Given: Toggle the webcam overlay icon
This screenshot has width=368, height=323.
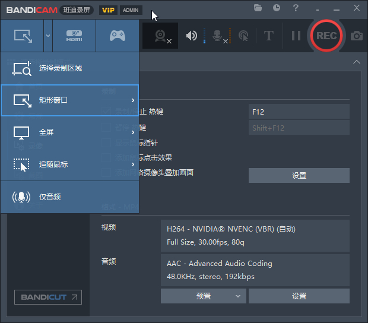Looking at the screenshot, I should [160, 36].
